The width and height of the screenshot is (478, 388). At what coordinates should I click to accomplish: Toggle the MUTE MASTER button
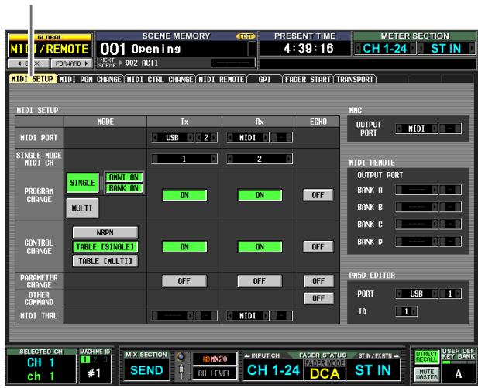[426, 374]
